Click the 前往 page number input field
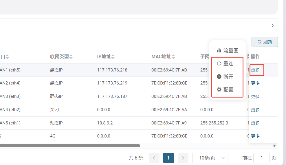This screenshot has width=286, height=165. tap(261, 158)
